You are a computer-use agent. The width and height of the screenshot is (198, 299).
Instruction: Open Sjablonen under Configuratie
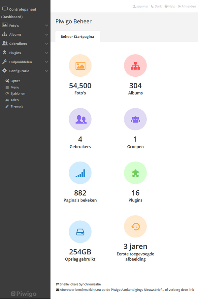[18, 93]
